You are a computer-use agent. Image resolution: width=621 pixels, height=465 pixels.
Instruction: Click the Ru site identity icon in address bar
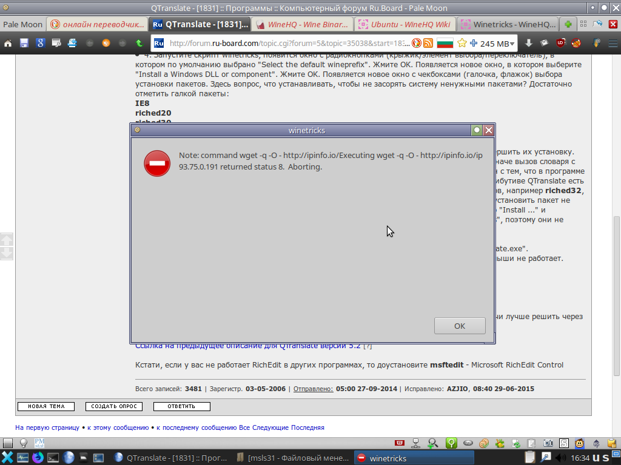click(159, 43)
